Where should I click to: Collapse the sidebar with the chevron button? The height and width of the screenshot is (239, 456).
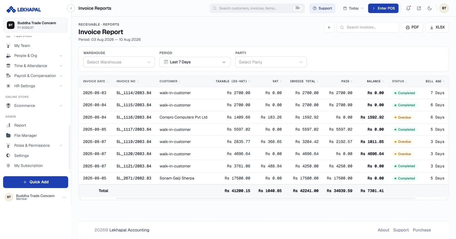(x=71, y=8)
